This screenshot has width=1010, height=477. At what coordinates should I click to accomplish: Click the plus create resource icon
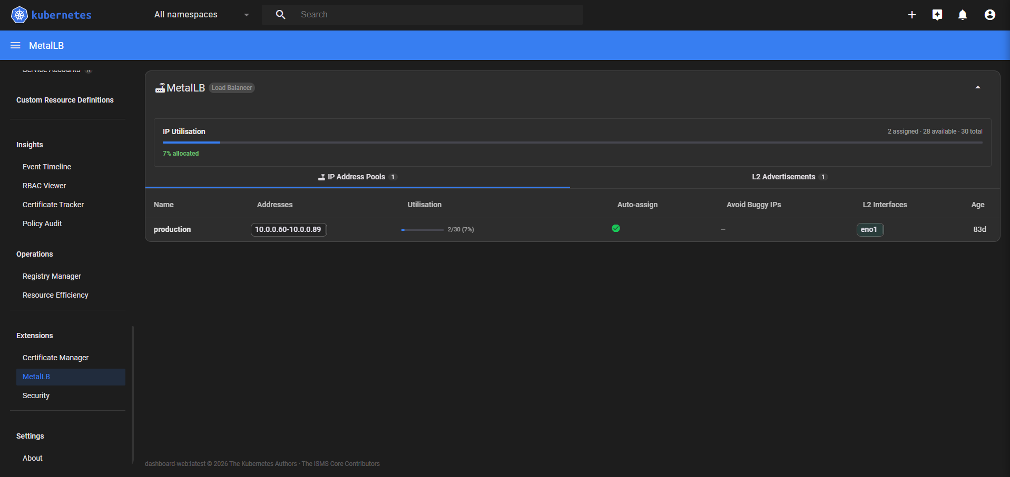point(912,15)
